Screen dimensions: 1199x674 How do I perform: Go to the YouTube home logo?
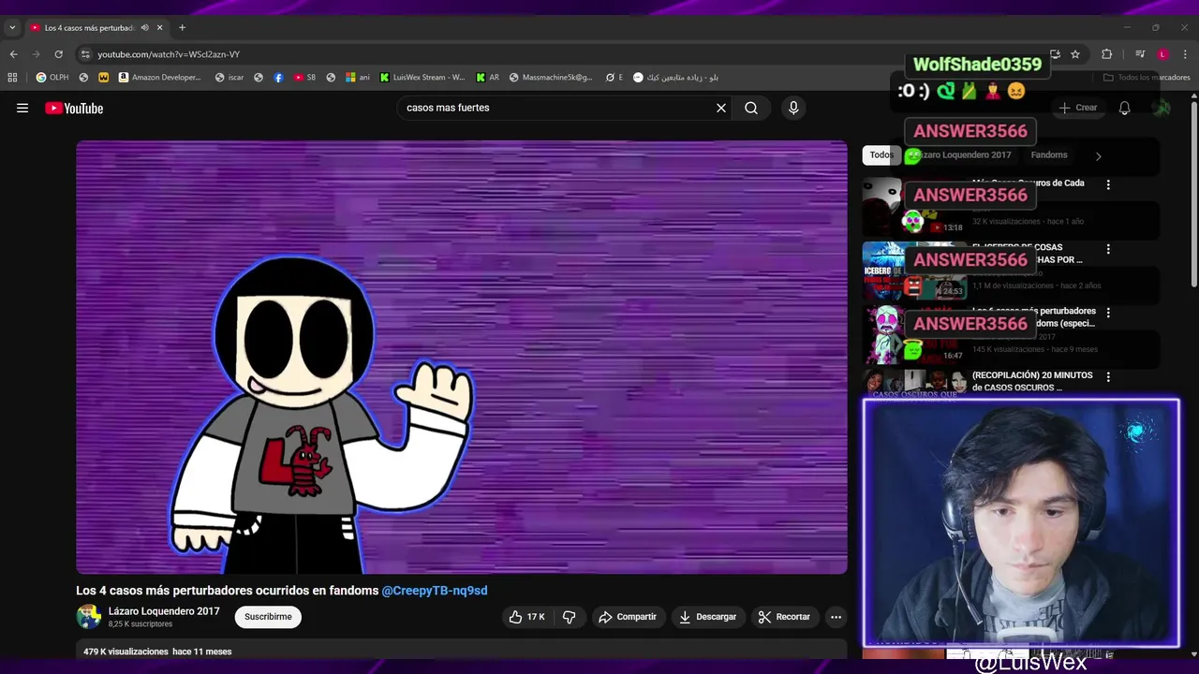74,109
